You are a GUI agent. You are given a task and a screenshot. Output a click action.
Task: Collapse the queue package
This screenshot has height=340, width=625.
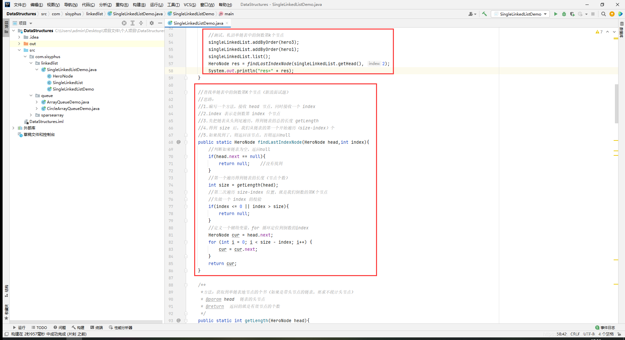tap(31, 96)
